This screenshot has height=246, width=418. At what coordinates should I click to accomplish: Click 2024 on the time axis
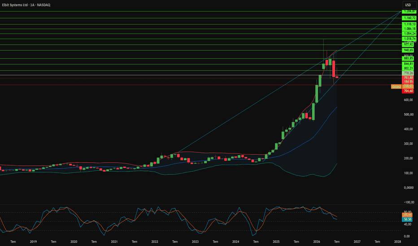click(235, 242)
